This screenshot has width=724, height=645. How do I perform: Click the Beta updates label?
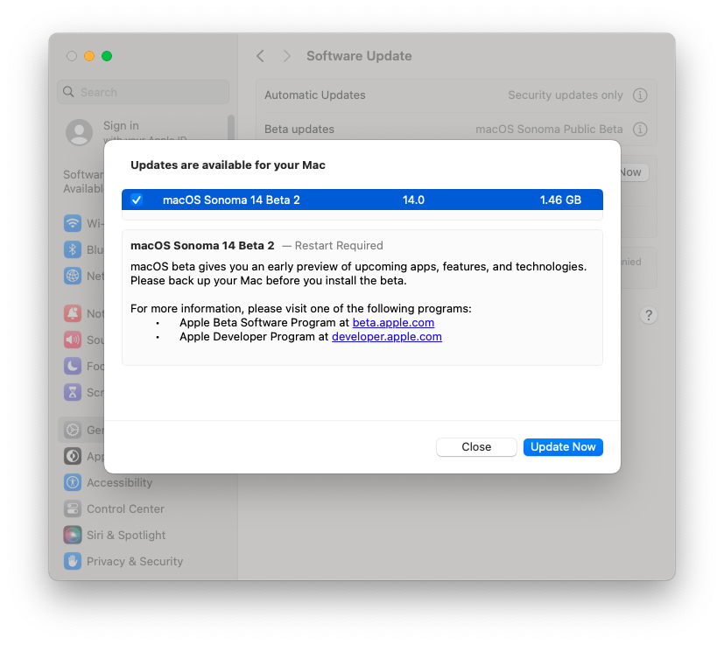click(x=299, y=130)
